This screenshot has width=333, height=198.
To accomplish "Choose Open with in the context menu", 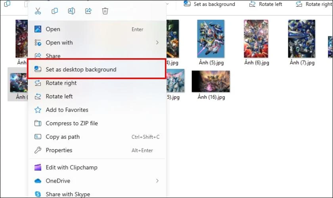I will (x=97, y=42).
